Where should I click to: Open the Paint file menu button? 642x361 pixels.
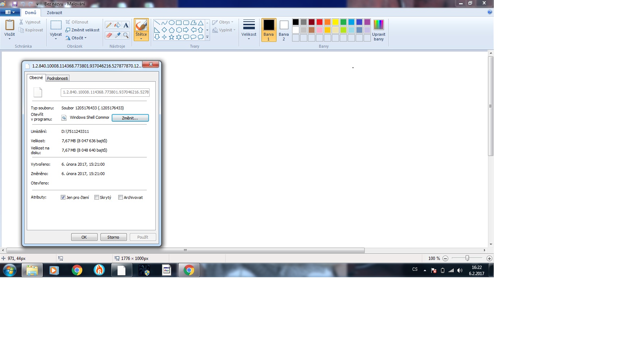pyautogui.click(x=10, y=12)
